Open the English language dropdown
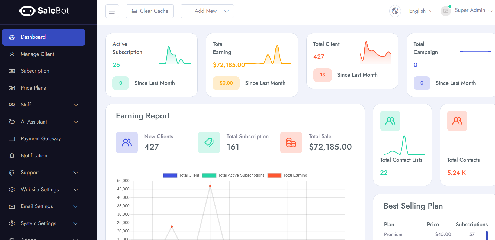The height and width of the screenshot is (240, 495). coord(421,11)
